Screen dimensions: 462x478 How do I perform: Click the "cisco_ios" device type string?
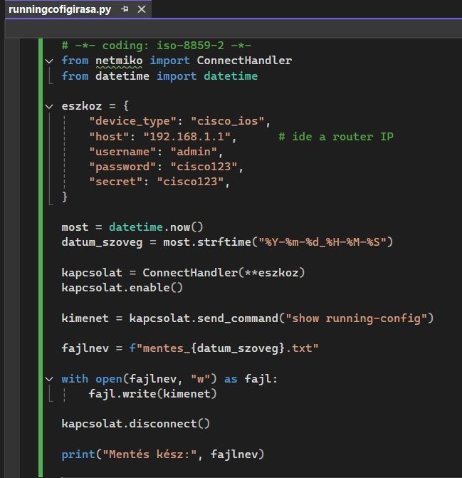[x=227, y=121]
